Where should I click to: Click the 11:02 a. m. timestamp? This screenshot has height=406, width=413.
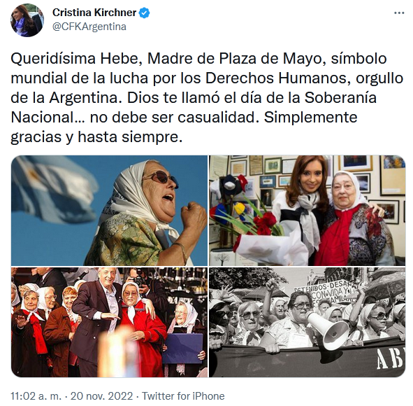(36, 396)
